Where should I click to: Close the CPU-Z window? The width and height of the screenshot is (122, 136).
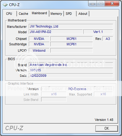[x=112, y=4]
